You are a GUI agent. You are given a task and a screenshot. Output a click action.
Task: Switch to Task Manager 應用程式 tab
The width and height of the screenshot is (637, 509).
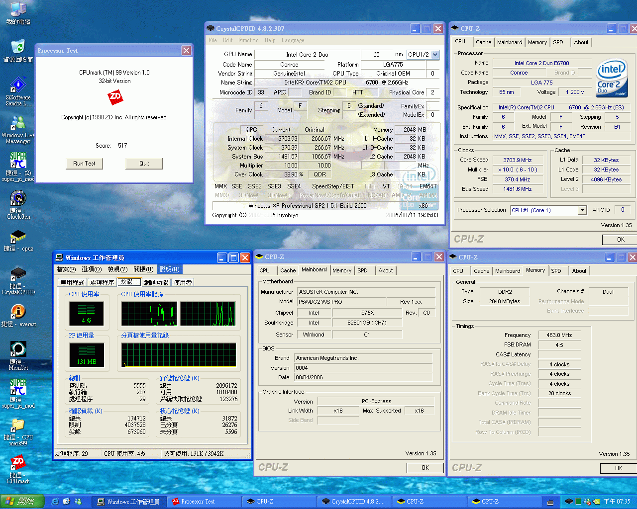point(72,282)
